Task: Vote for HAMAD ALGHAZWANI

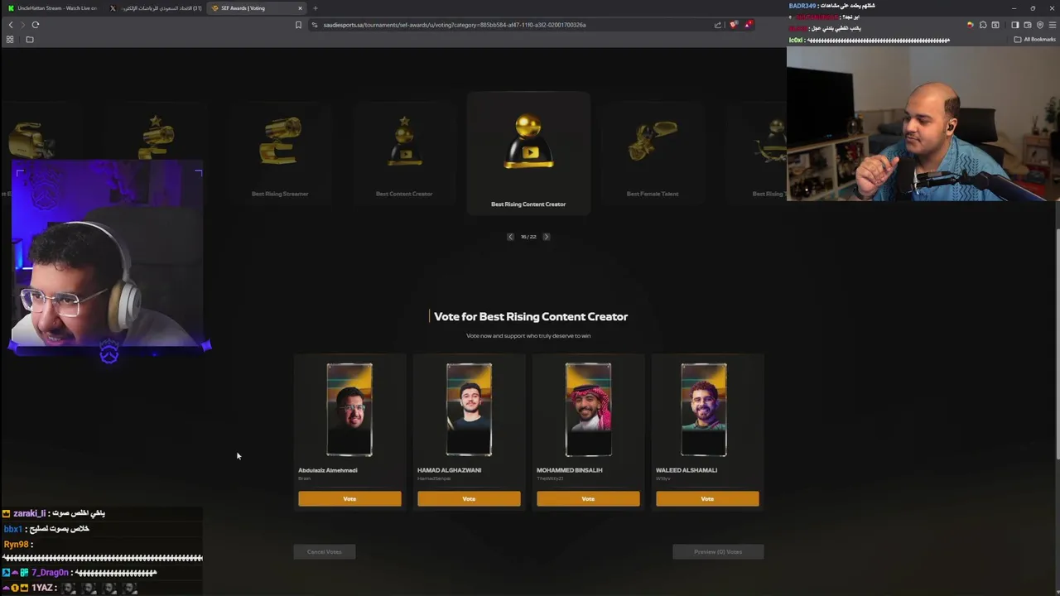Action: tap(469, 498)
